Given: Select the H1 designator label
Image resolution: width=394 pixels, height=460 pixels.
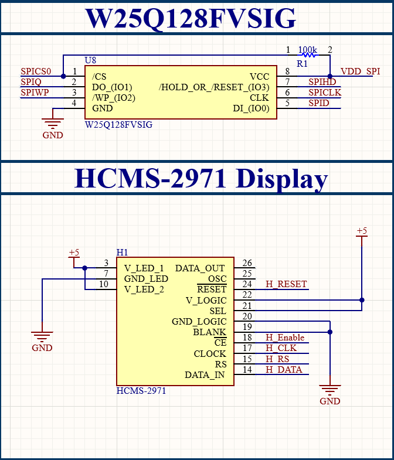Looking at the screenshot, I should (122, 253).
